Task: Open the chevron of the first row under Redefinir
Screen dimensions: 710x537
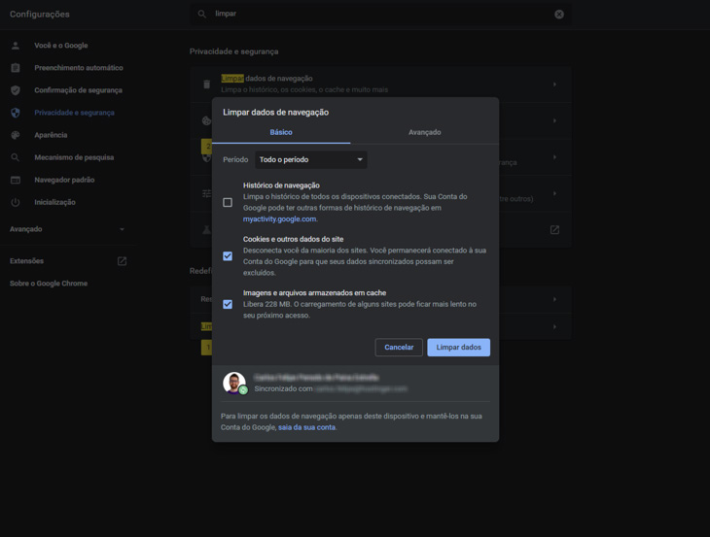Action: (554, 299)
